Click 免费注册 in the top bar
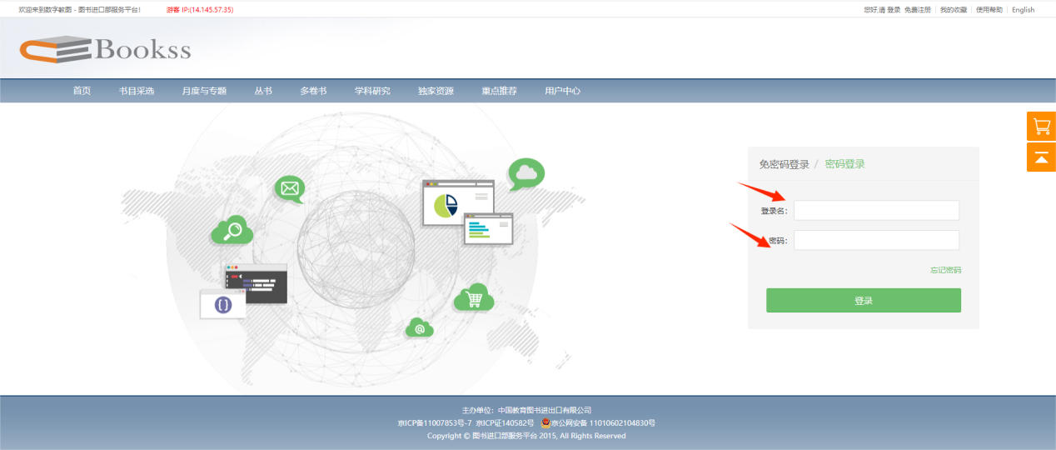The height and width of the screenshot is (450, 1056). (x=917, y=10)
